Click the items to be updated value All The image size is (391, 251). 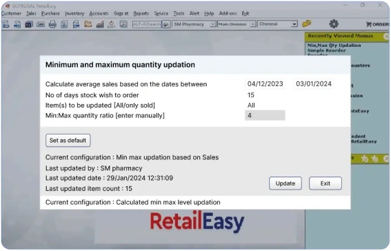point(251,106)
